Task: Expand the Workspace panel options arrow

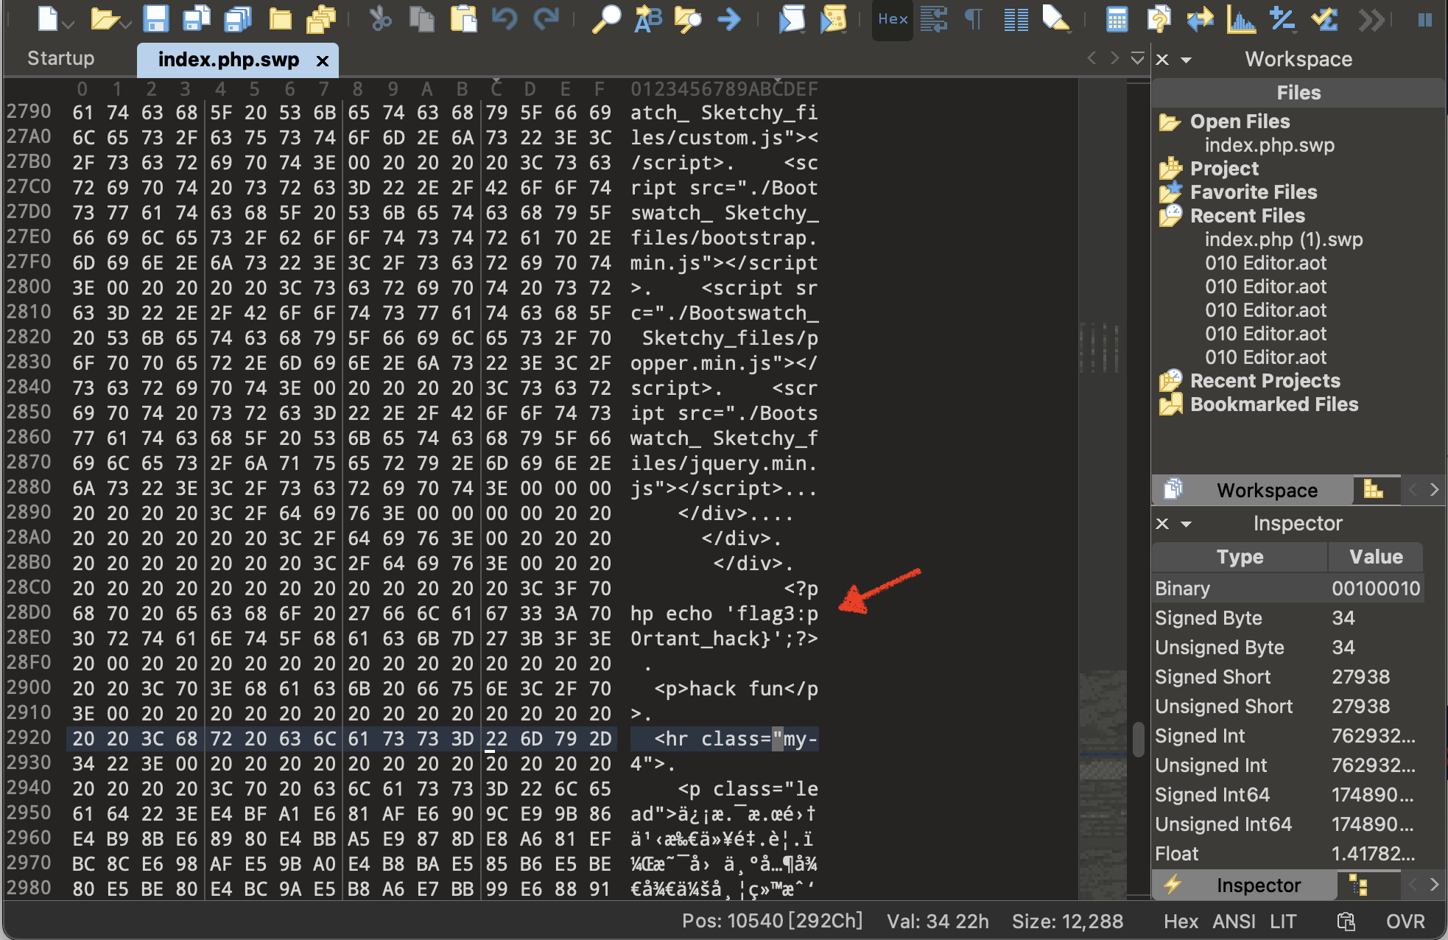Action: pos(1187,60)
